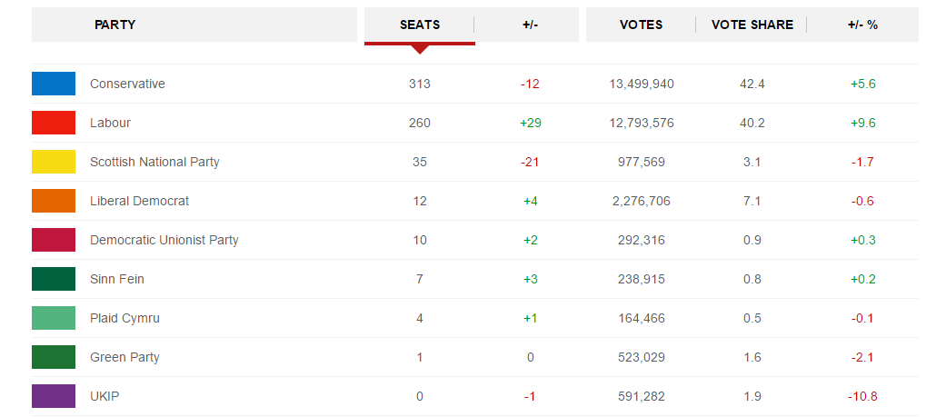Select the yellow Scottish National Party swatch
This screenshot has height=417, width=926.
click(54, 161)
